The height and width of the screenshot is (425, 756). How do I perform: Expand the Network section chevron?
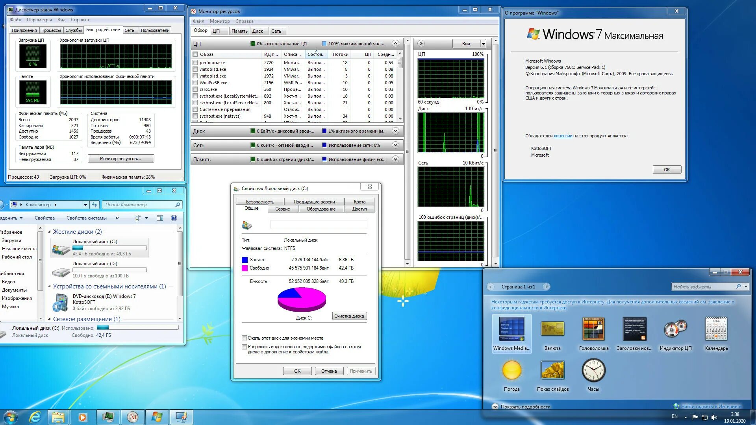click(395, 145)
